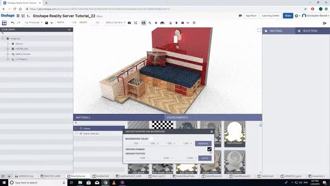330x186 pixels.
Task: Select the pan/move tool
Action: pyautogui.click(x=156, y=23)
